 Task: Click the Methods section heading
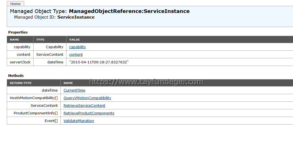click(16, 76)
